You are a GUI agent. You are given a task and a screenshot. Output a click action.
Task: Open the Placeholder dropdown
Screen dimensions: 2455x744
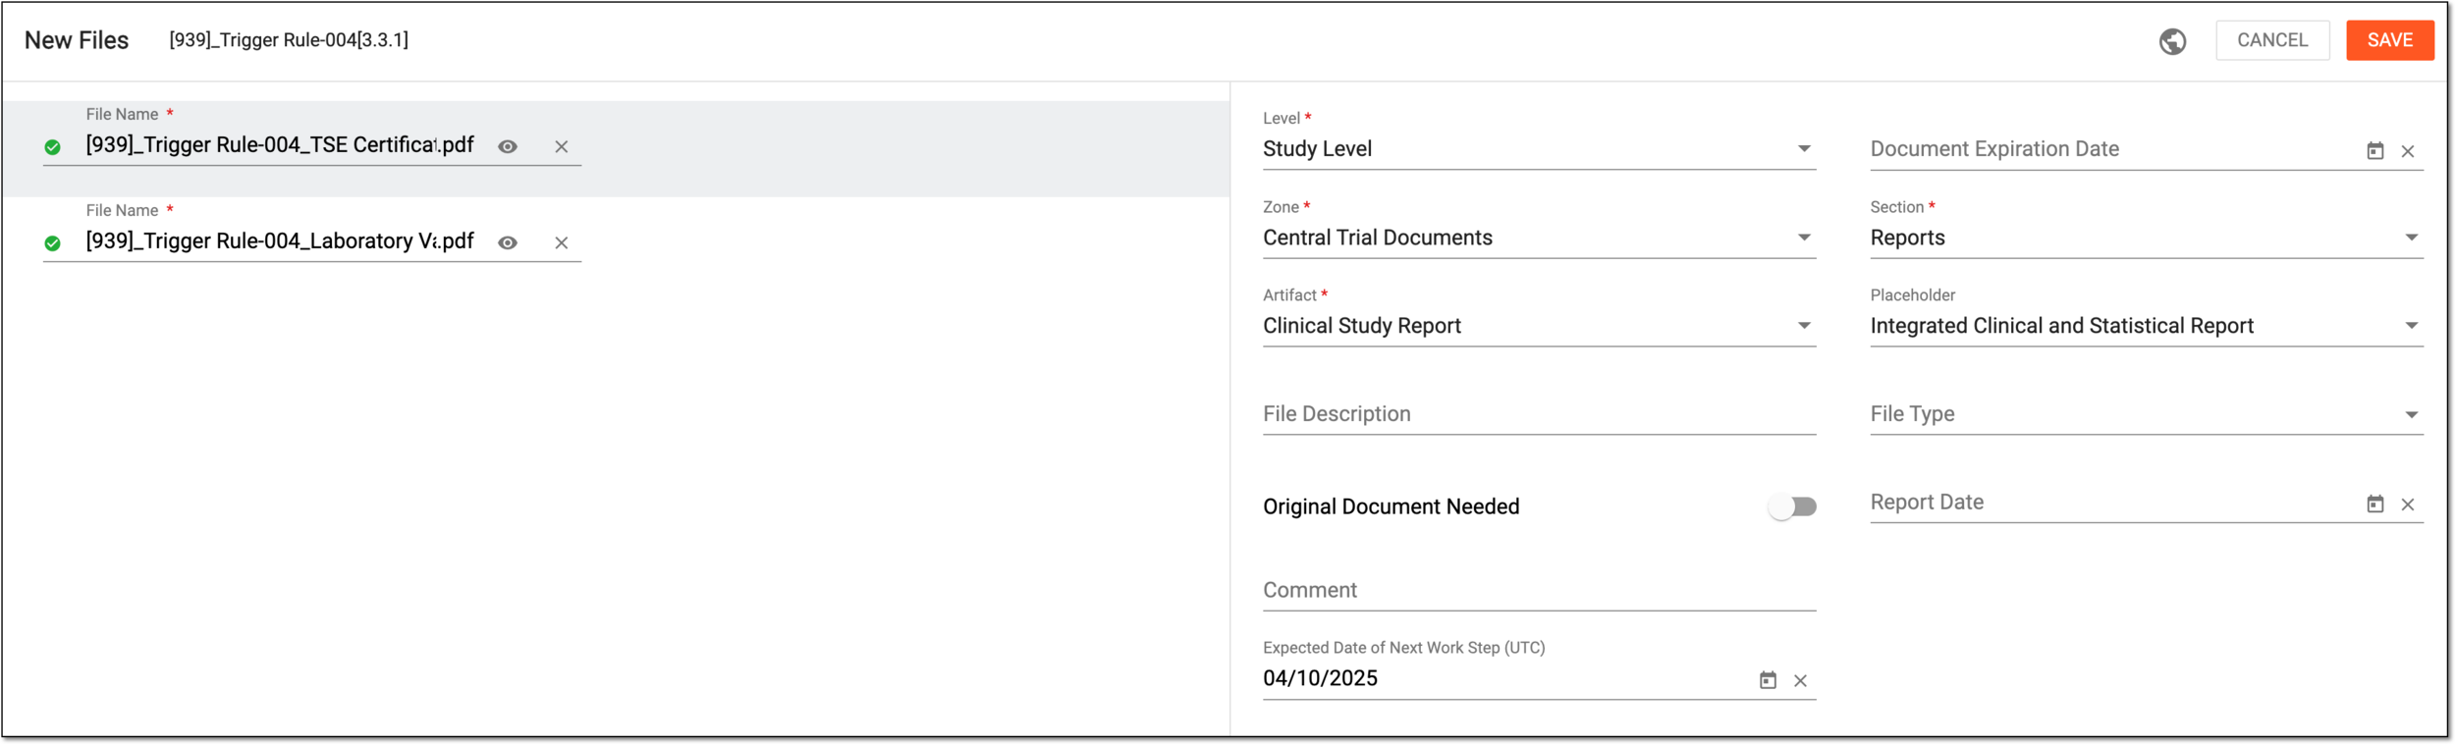click(2146, 326)
